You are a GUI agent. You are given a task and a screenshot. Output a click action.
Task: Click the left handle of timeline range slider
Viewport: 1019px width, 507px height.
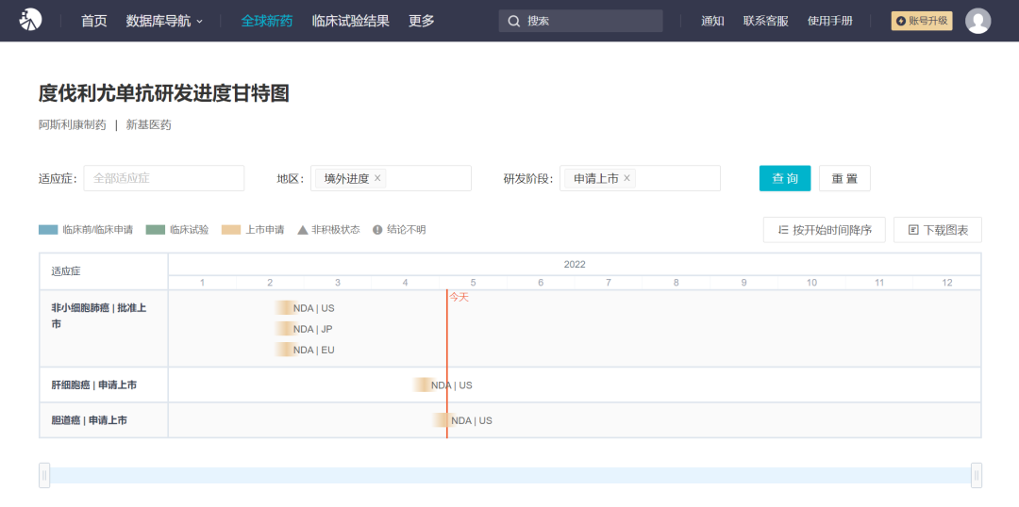(x=44, y=475)
